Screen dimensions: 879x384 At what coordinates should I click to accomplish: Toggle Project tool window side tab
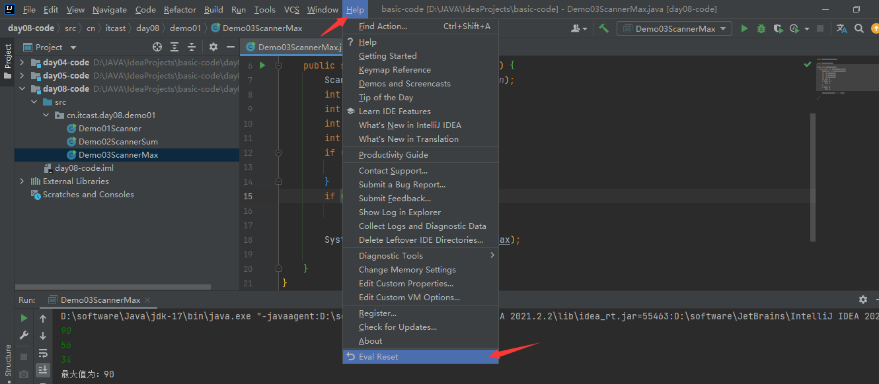click(7, 61)
